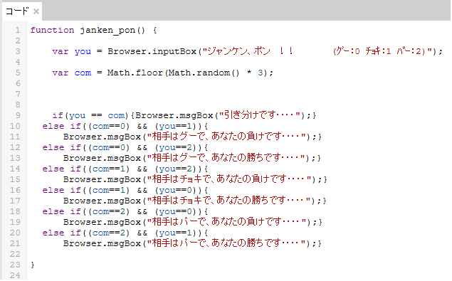Click Math.floor on line 5
This screenshot has width=452, height=281.
coord(135,73)
